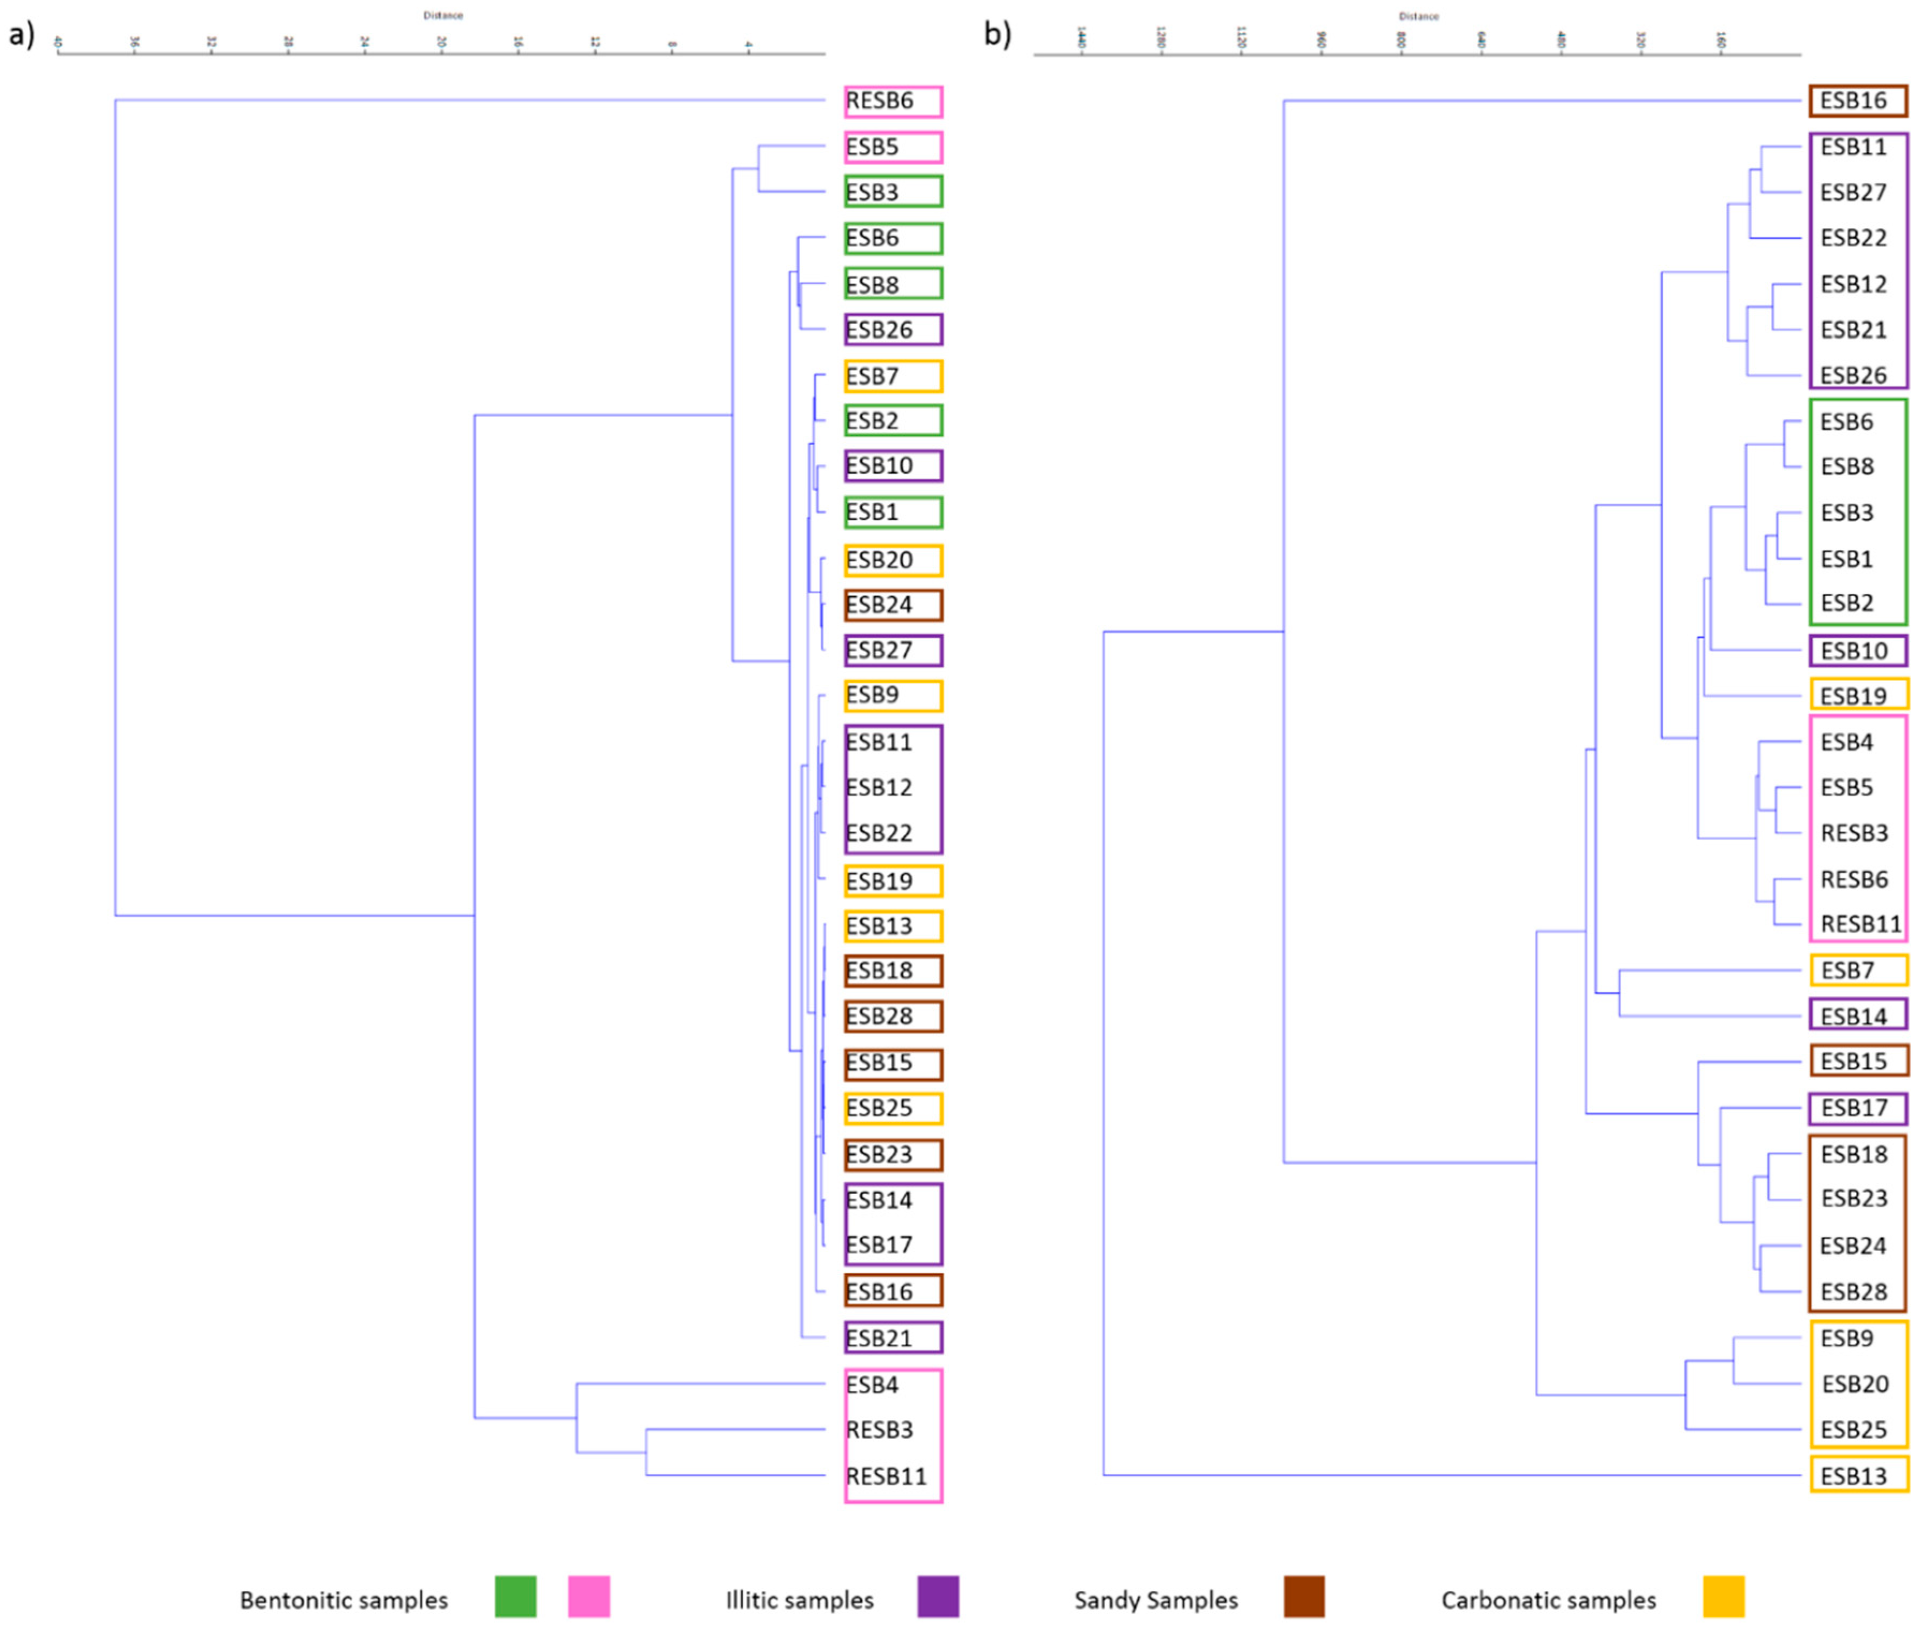Select ESB10 label in panel a
1924x1632 pixels.
tap(879, 465)
